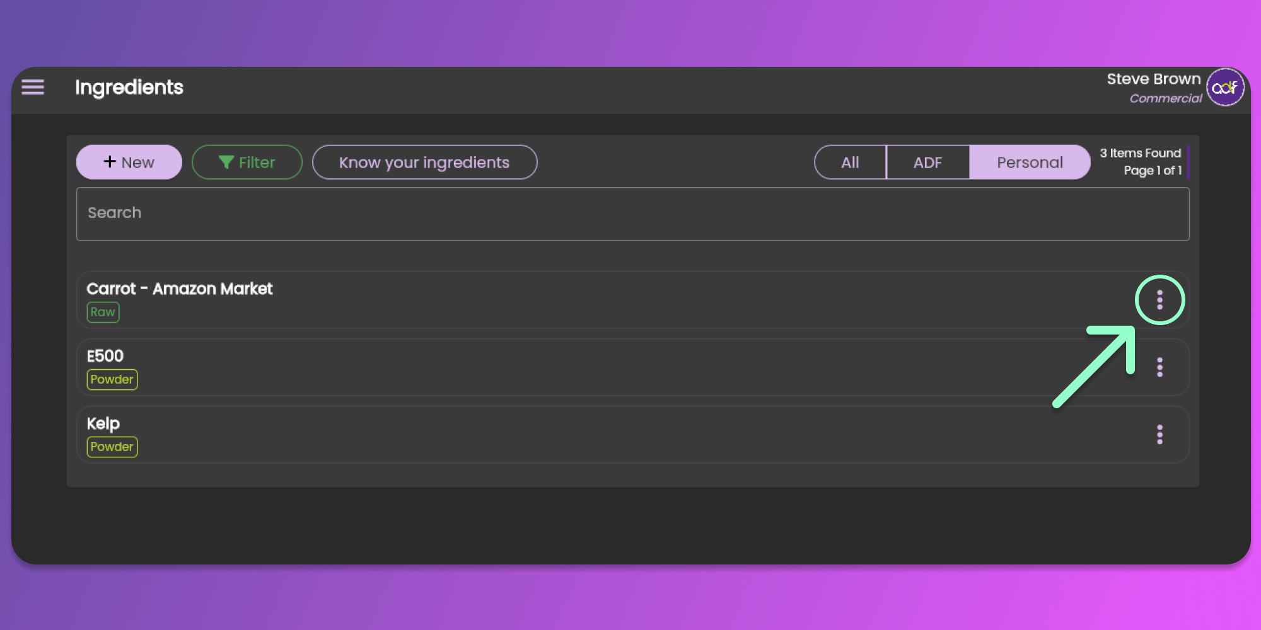Click the Raw tag on Carrot
The width and height of the screenshot is (1261, 630).
[103, 312]
